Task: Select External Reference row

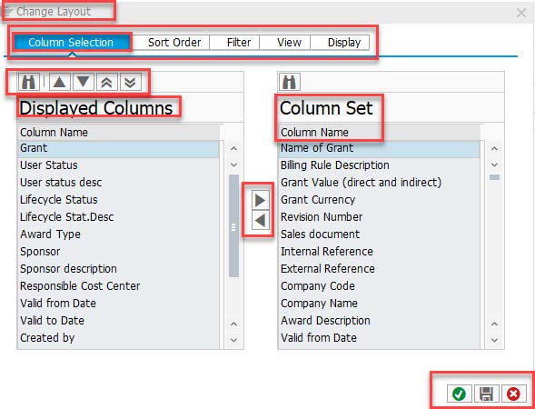Action: coord(379,269)
